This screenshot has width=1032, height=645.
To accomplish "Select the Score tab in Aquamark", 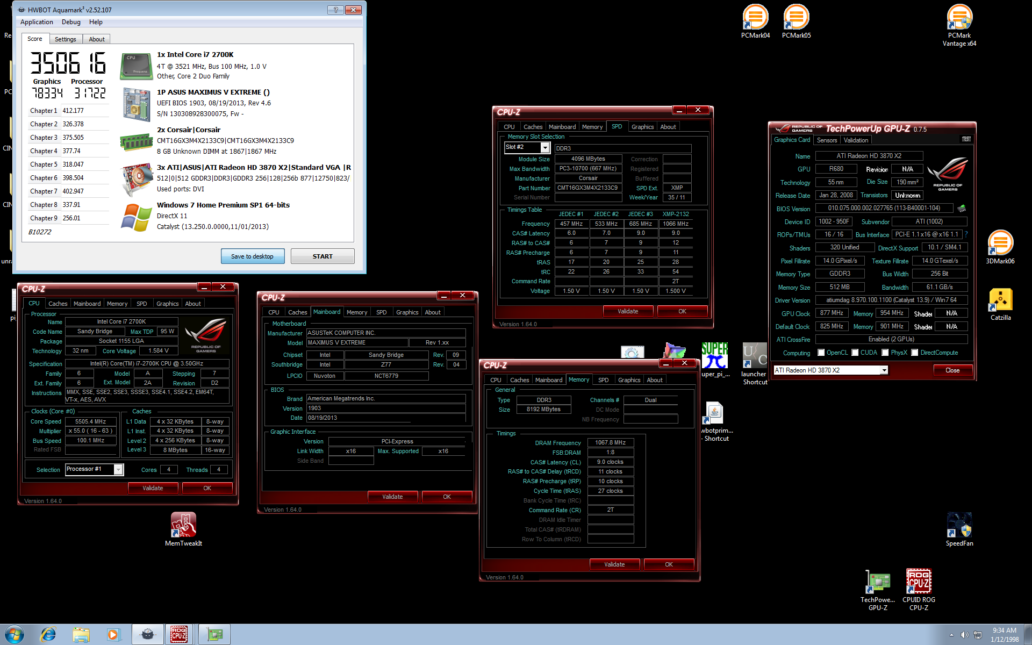I will [35, 39].
